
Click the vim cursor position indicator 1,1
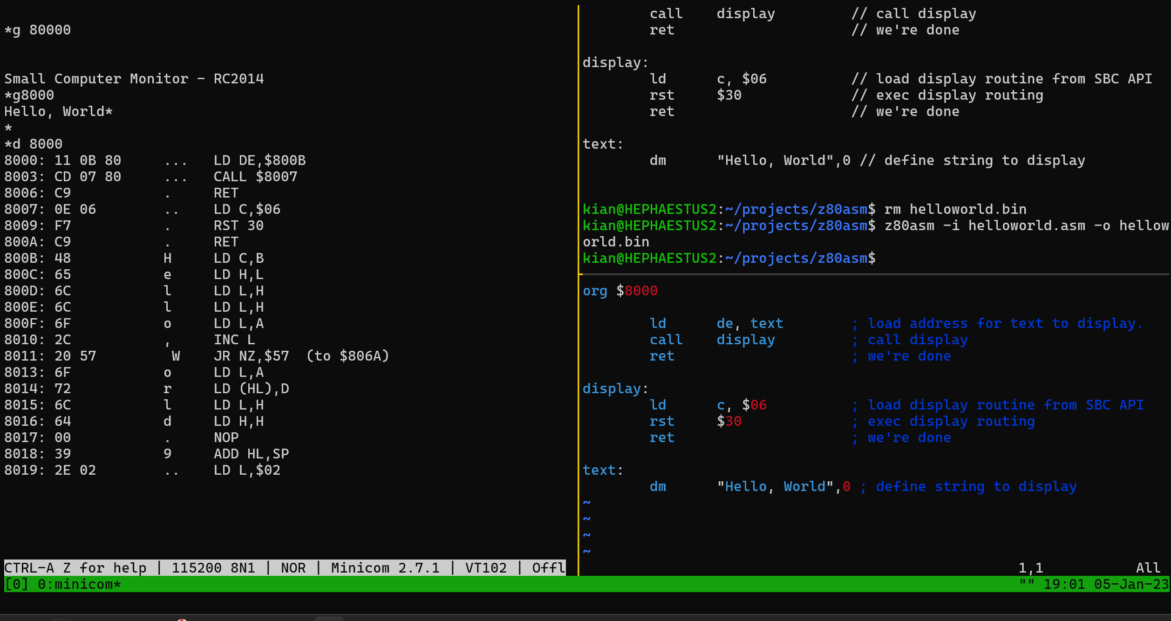click(x=1030, y=568)
